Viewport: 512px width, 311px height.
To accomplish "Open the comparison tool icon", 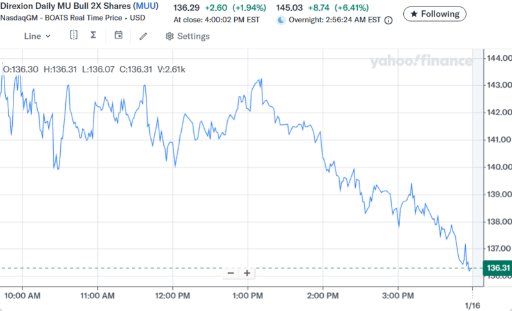I will pos(74,36).
